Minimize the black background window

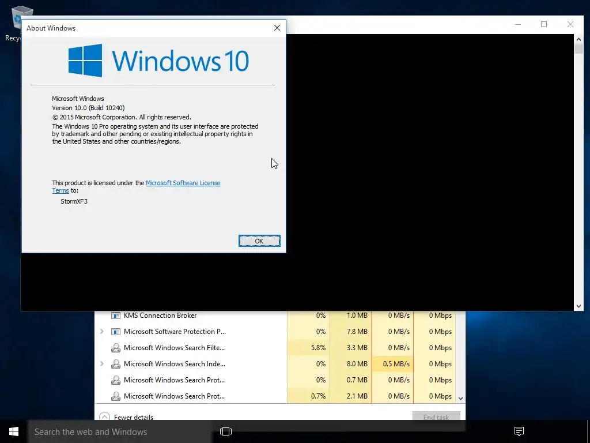click(518, 24)
